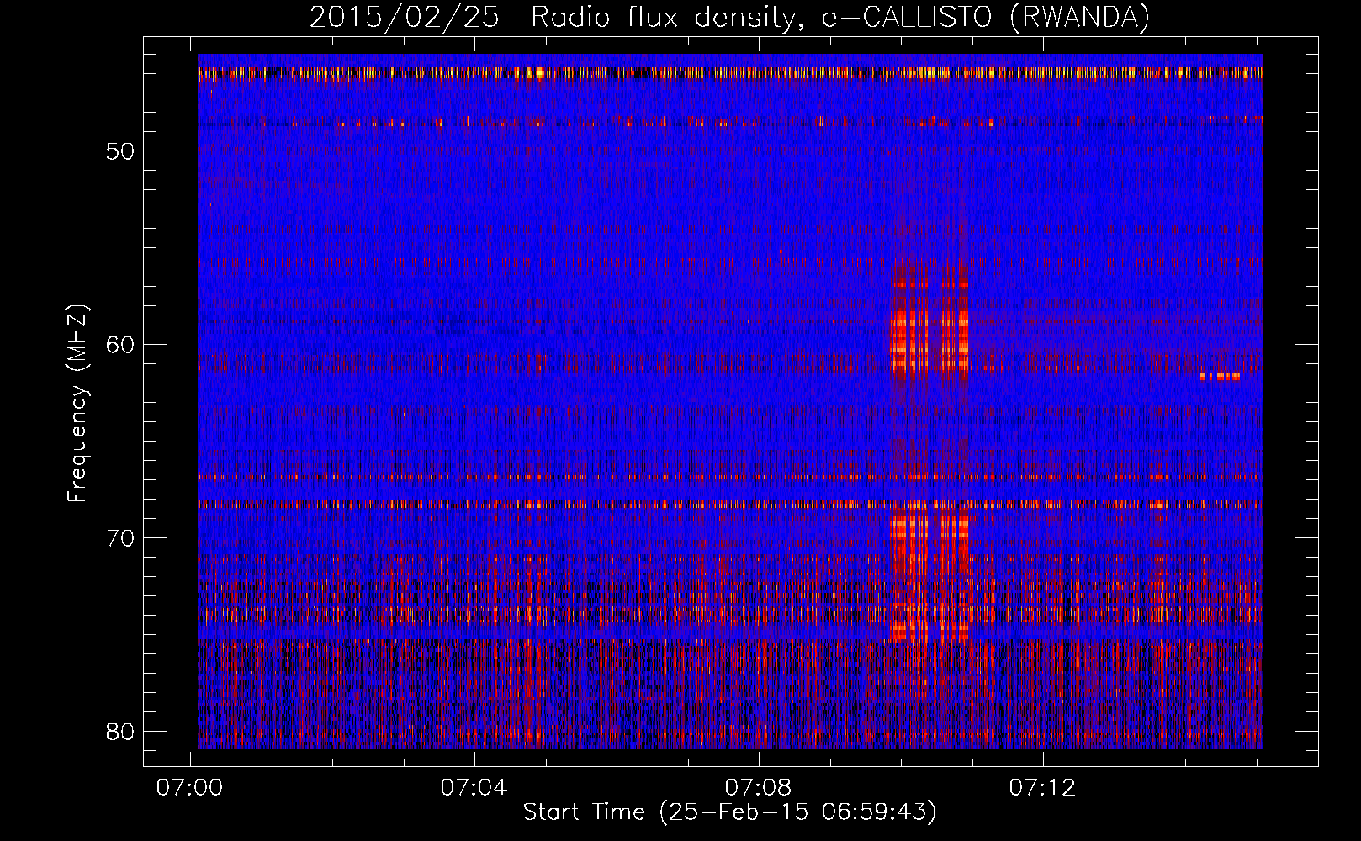Click the '07:12' time tick label
This screenshot has height=841, width=1361.
(1043, 788)
